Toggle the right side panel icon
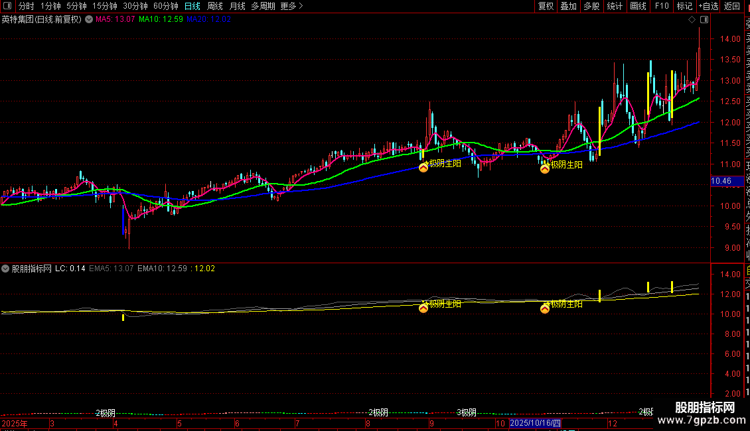The image size is (750, 431). pyautogui.click(x=704, y=20)
